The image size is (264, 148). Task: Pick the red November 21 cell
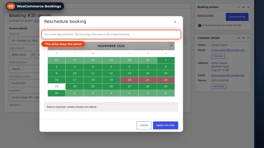148,80
